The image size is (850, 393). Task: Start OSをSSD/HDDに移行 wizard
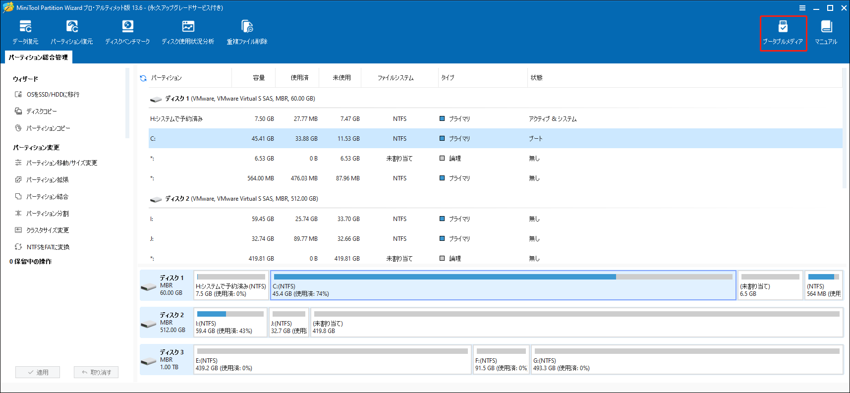(47, 94)
